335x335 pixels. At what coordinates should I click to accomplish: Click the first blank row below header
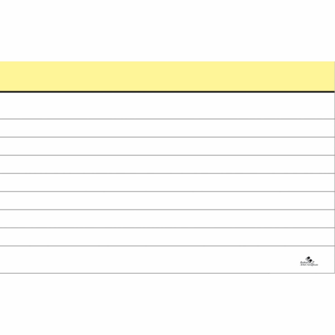167,106
